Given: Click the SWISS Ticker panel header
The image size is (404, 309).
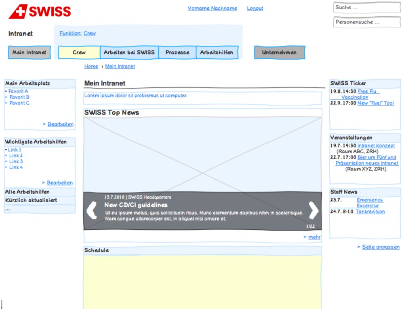Looking at the screenshot, I should 365,83.
